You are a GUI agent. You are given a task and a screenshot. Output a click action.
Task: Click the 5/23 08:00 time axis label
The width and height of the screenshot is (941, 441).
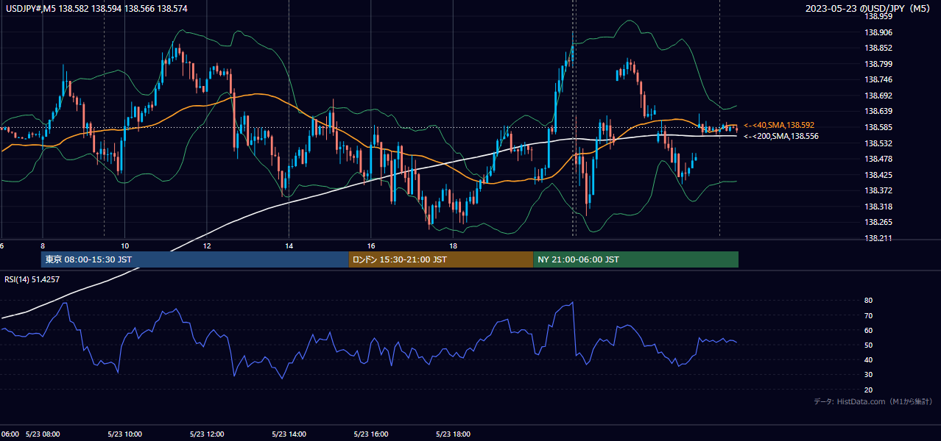43,434
